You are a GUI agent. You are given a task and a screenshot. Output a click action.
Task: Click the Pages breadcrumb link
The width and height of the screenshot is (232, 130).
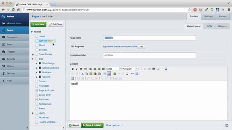tap(36, 16)
